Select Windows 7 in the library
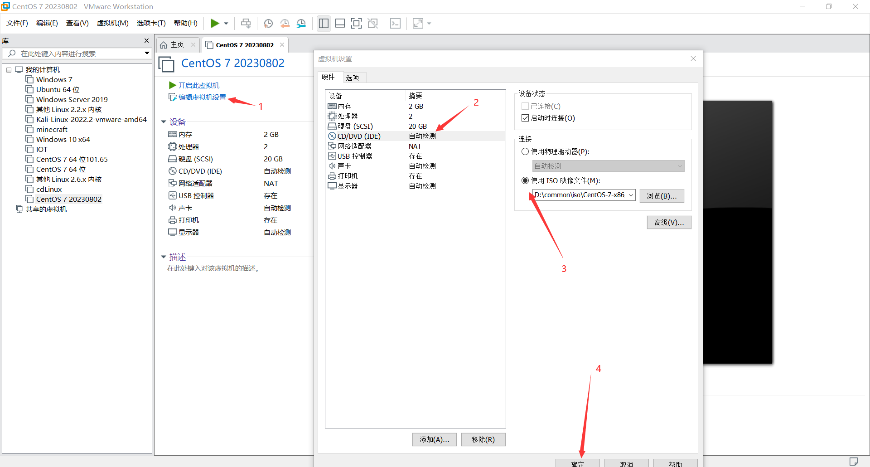Screen dimensions: 870x467 click(54, 79)
